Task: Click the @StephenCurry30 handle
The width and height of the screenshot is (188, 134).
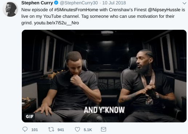Action: pos(79,3)
